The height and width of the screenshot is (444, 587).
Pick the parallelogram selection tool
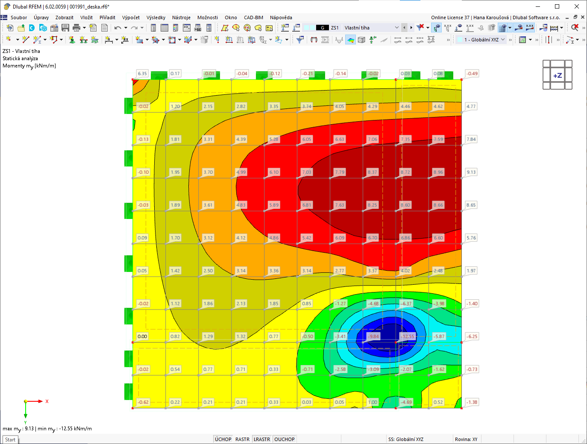(x=225, y=28)
